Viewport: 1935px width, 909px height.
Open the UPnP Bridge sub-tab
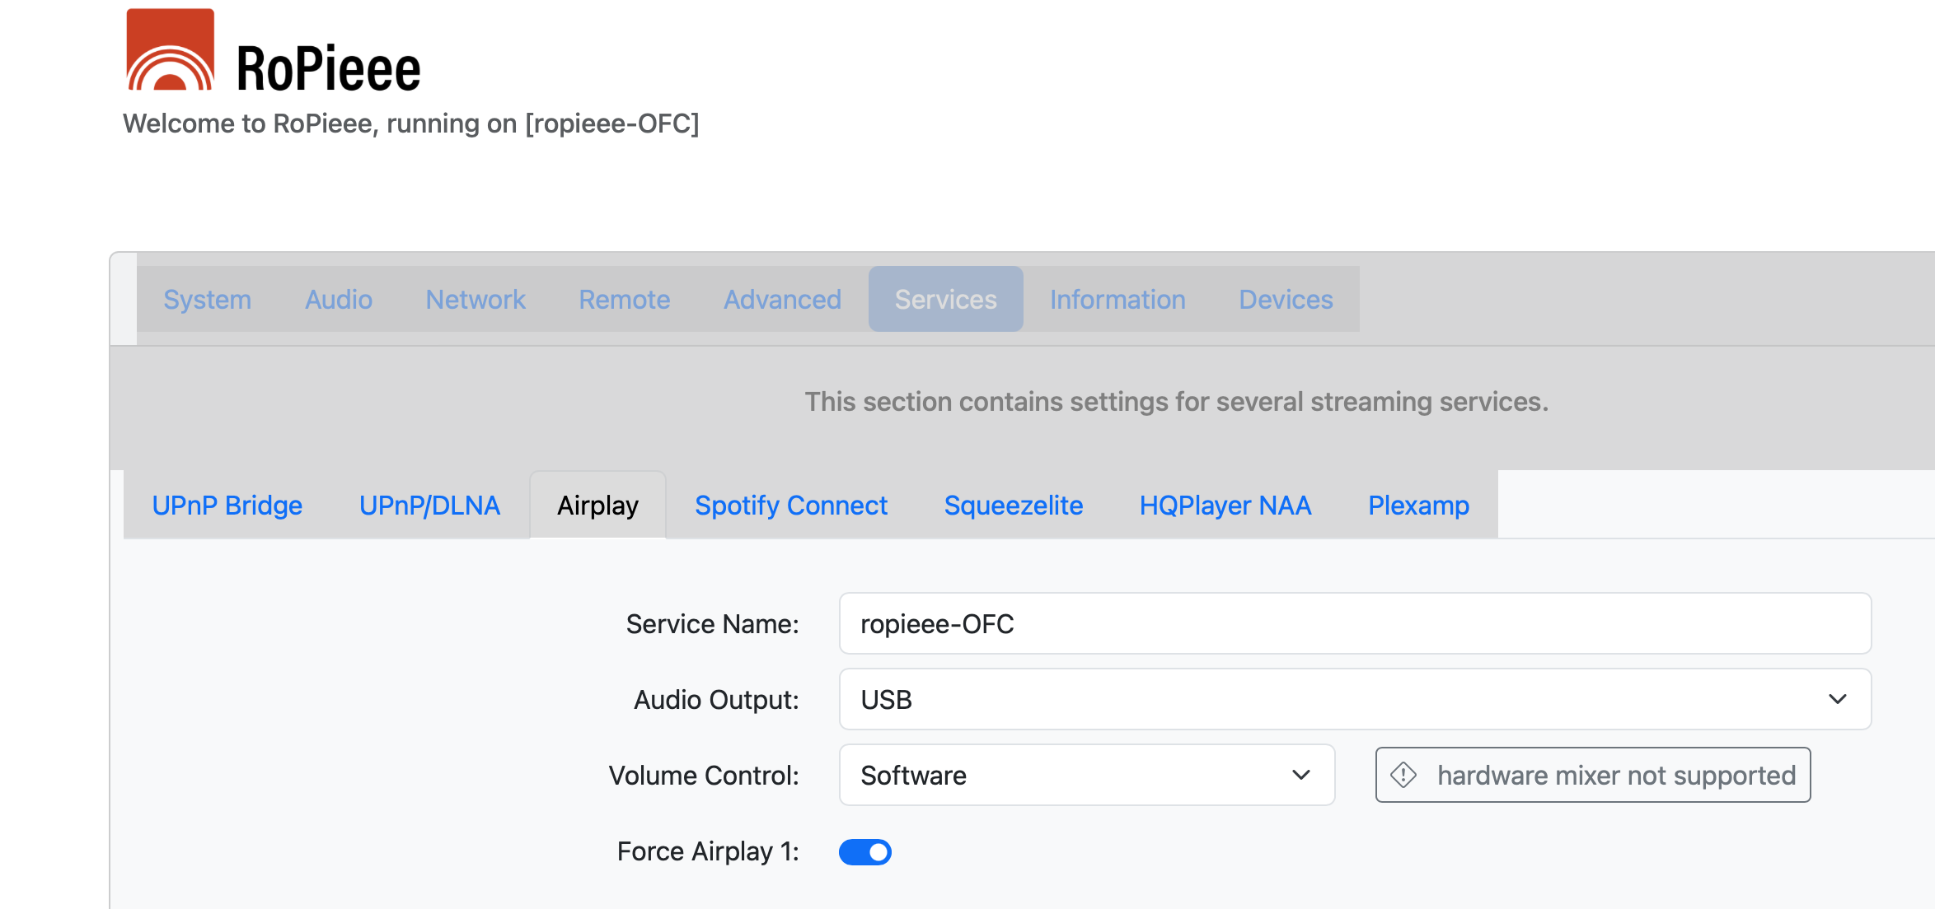click(x=227, y=505)
